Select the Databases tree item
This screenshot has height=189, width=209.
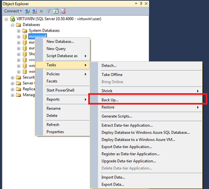point(31,25)
